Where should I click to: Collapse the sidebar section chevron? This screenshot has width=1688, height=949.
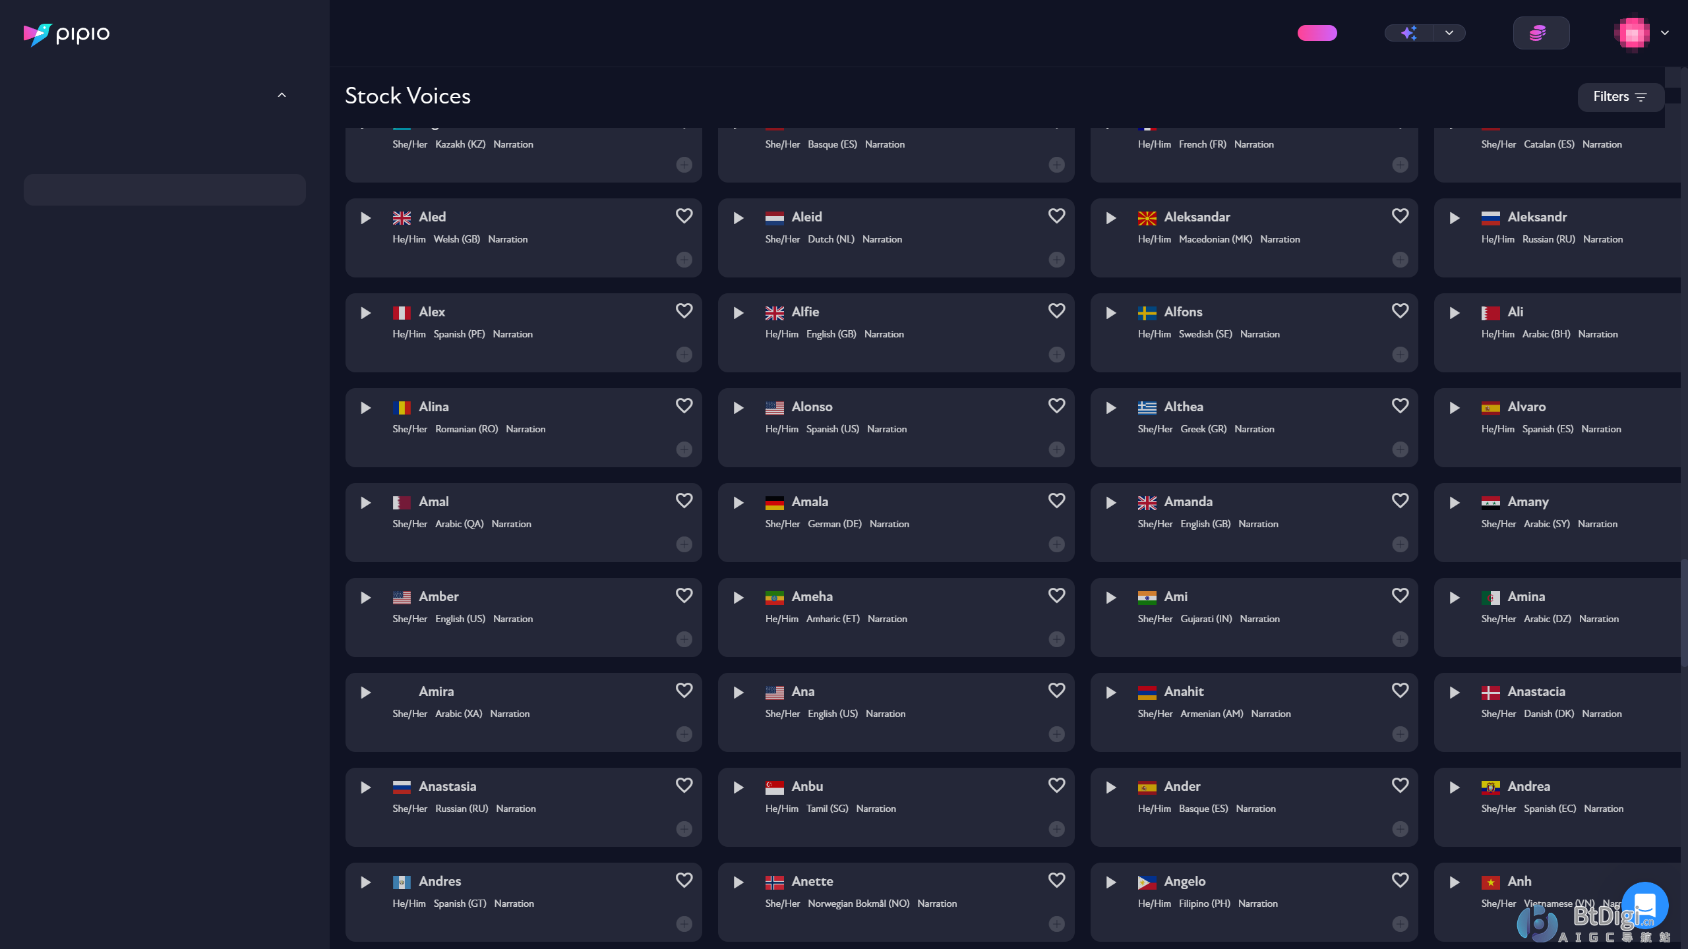point(282,96)
